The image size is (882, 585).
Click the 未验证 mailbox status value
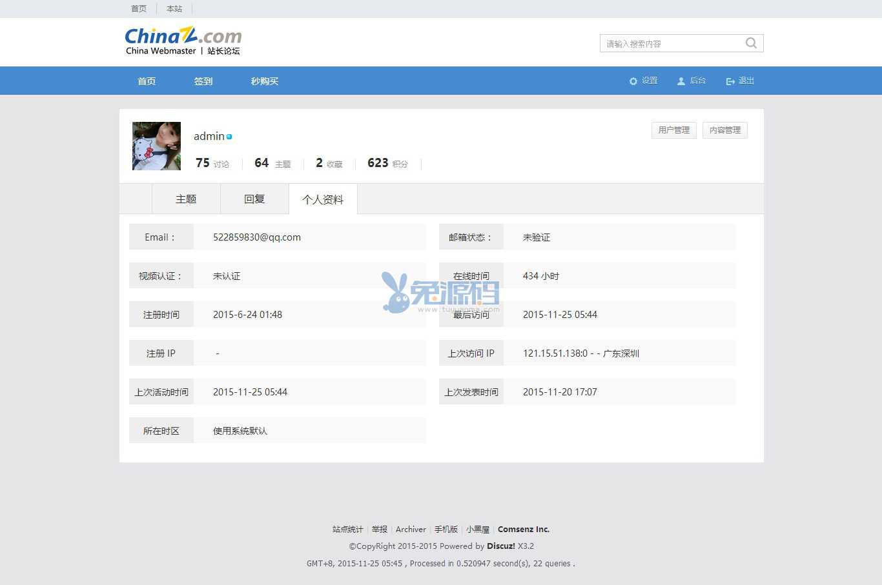tap(537, 237)
